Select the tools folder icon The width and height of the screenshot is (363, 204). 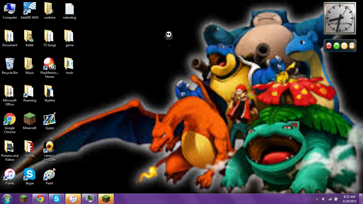[x=69, y=66]
